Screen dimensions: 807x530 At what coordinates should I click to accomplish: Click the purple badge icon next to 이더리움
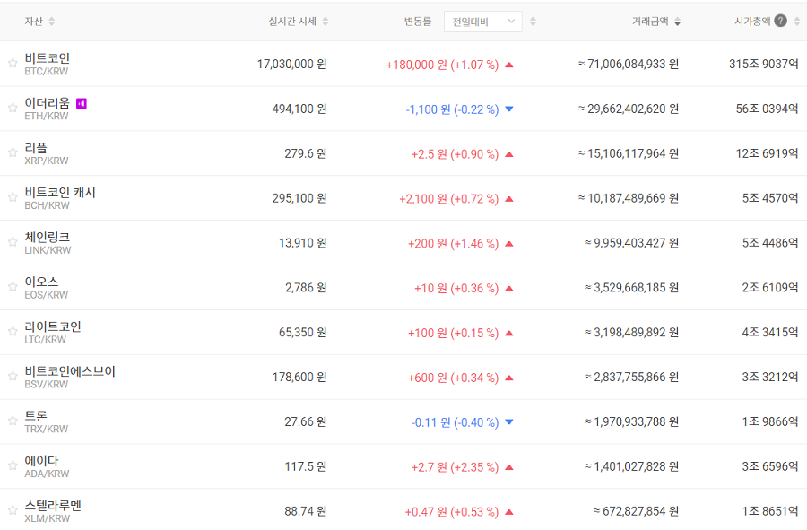(82, 103)
